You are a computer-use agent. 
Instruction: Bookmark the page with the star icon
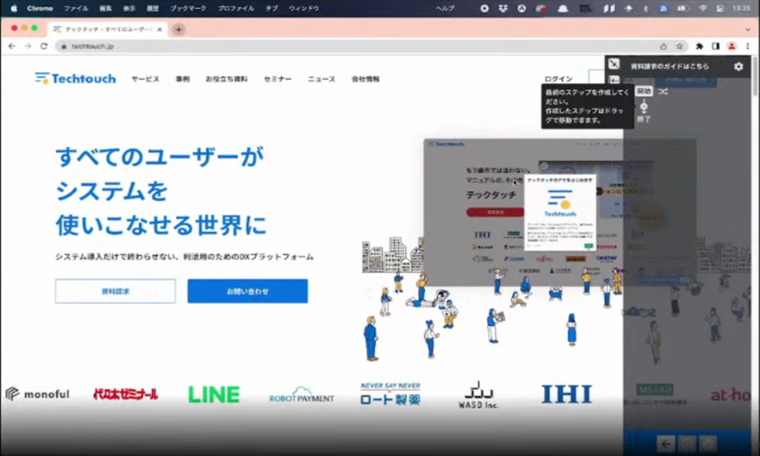[680, 45]
